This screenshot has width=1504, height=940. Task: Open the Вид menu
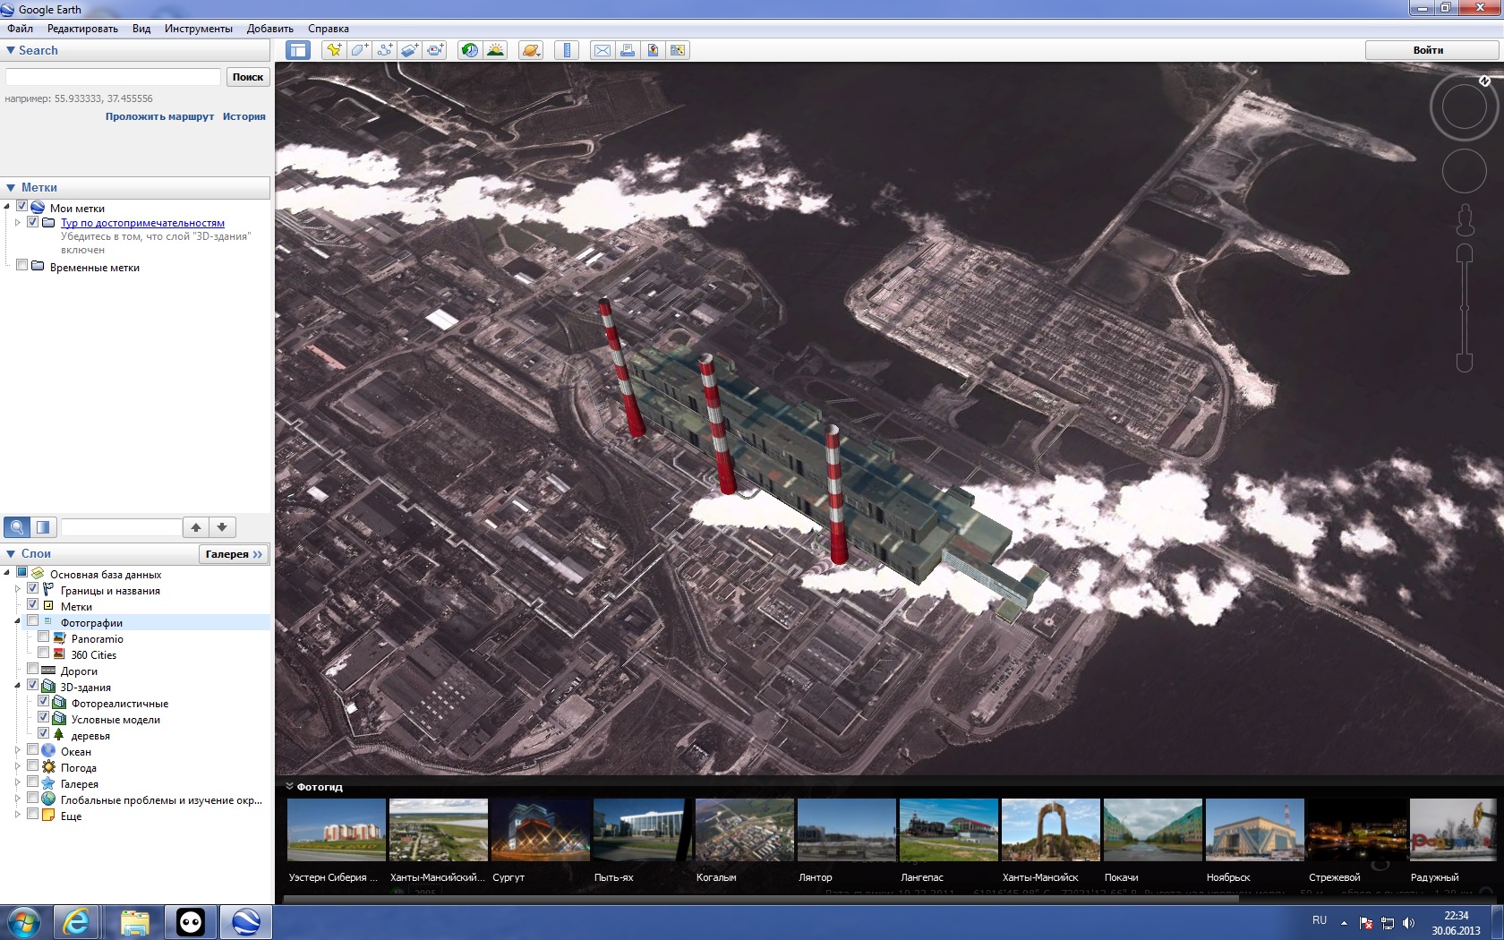[x=141, y=29]
